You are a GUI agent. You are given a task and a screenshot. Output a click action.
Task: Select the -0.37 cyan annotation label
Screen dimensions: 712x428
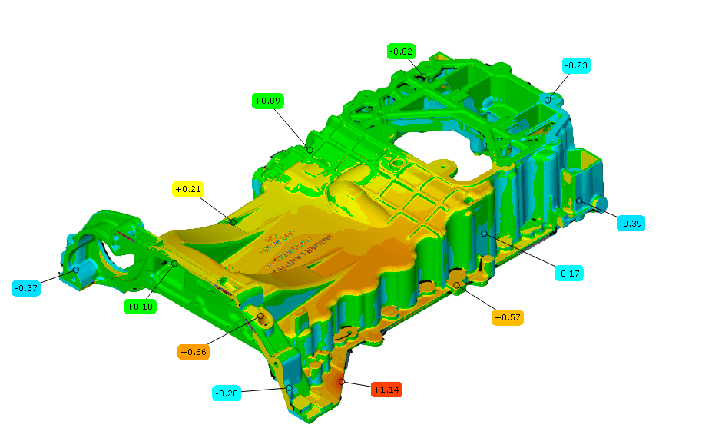[x=26, y=288]
